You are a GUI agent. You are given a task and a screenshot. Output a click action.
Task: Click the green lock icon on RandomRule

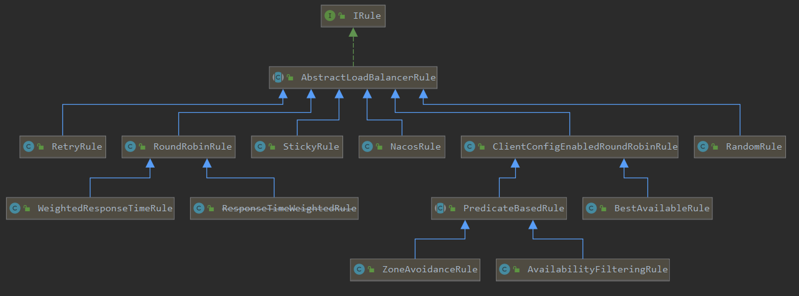(x=715, y=147)
